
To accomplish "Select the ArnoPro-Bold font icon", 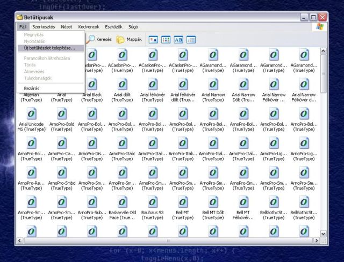I will tap(62, 114).
